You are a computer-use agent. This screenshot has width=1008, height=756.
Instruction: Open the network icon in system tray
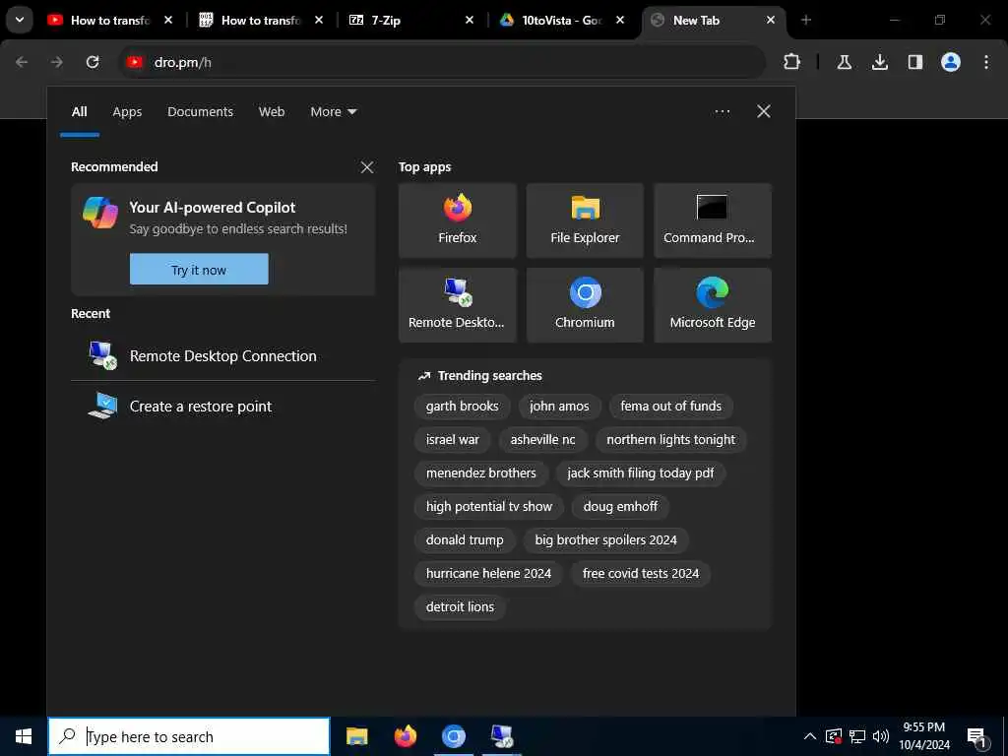coord(857,736)
